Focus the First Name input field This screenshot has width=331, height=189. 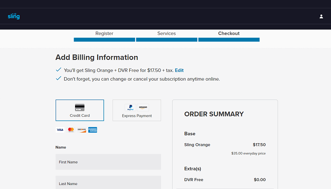pyautogui.click(x=108, y=162)
